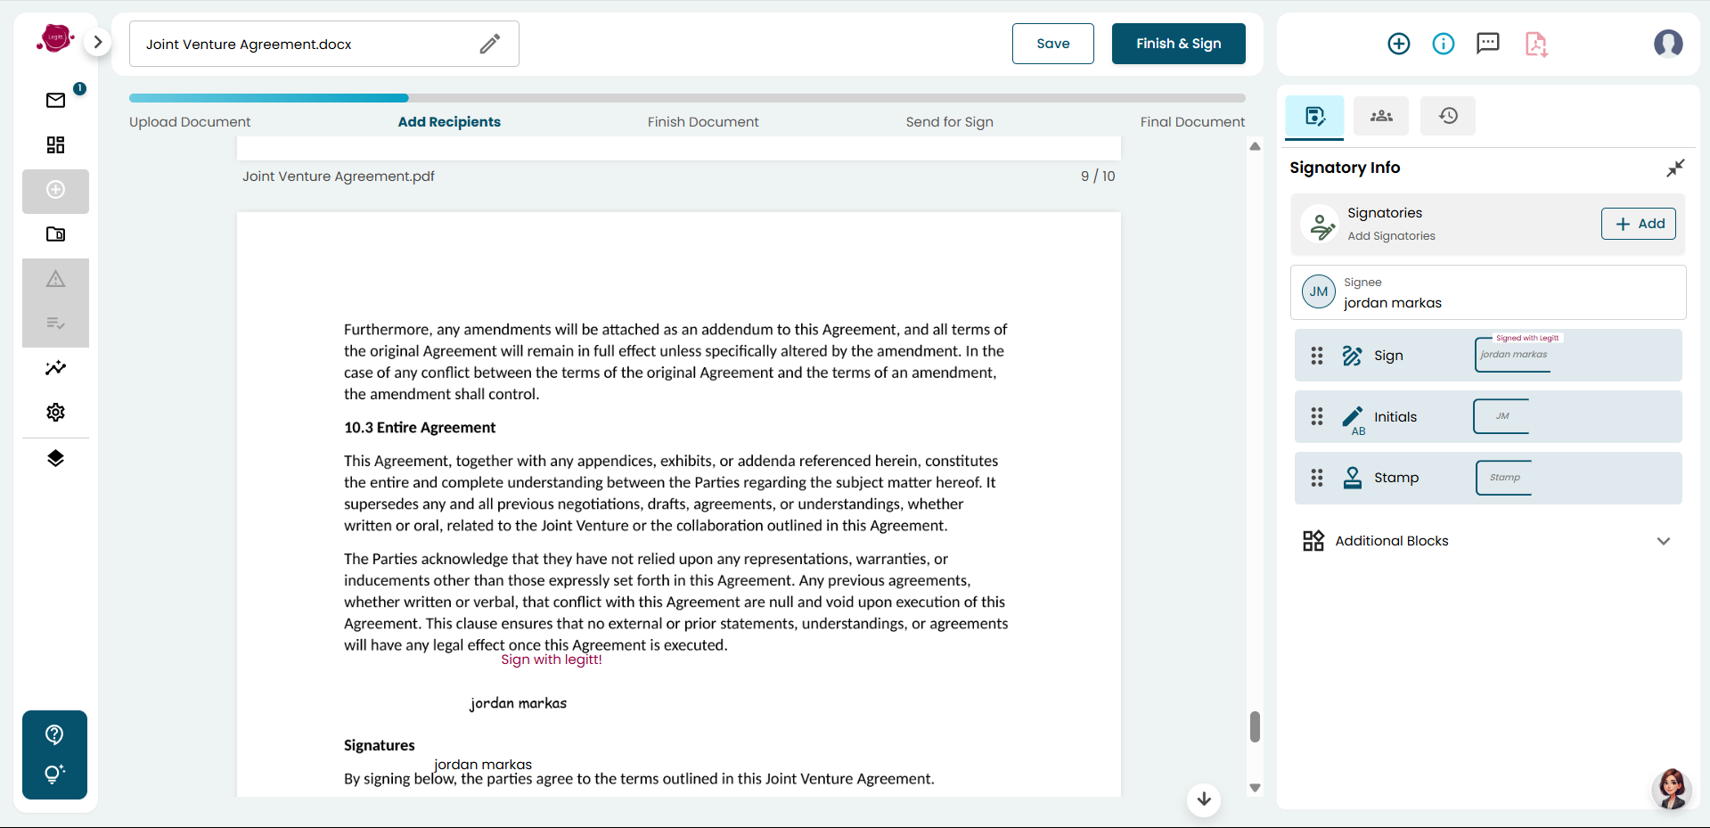
Task: Click the page indicator 9 / 10
Action: (x=1098, y=176)
